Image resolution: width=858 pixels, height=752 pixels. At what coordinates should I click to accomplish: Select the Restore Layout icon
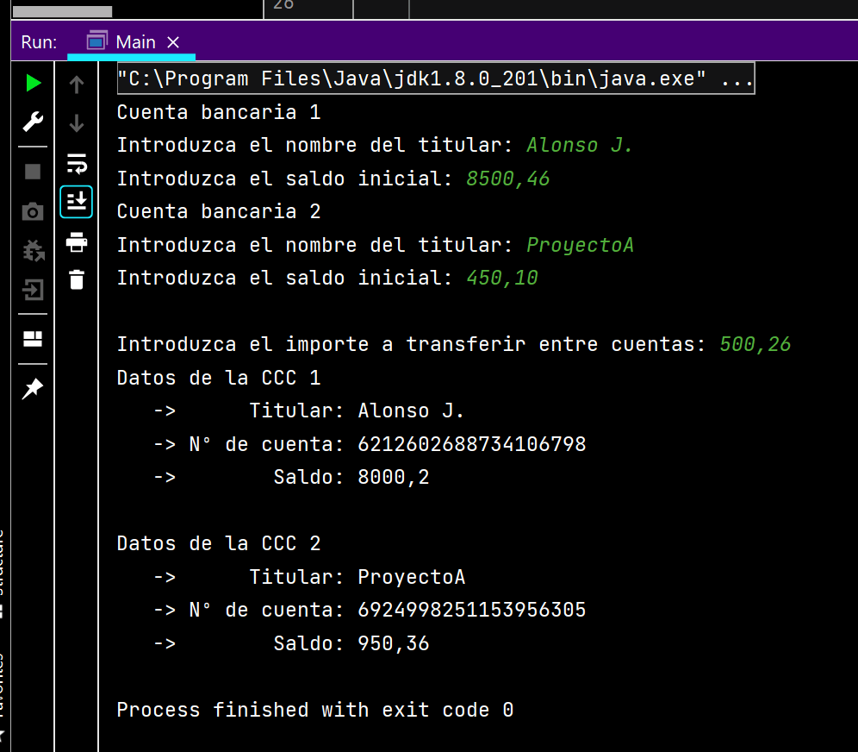[33, 339]
